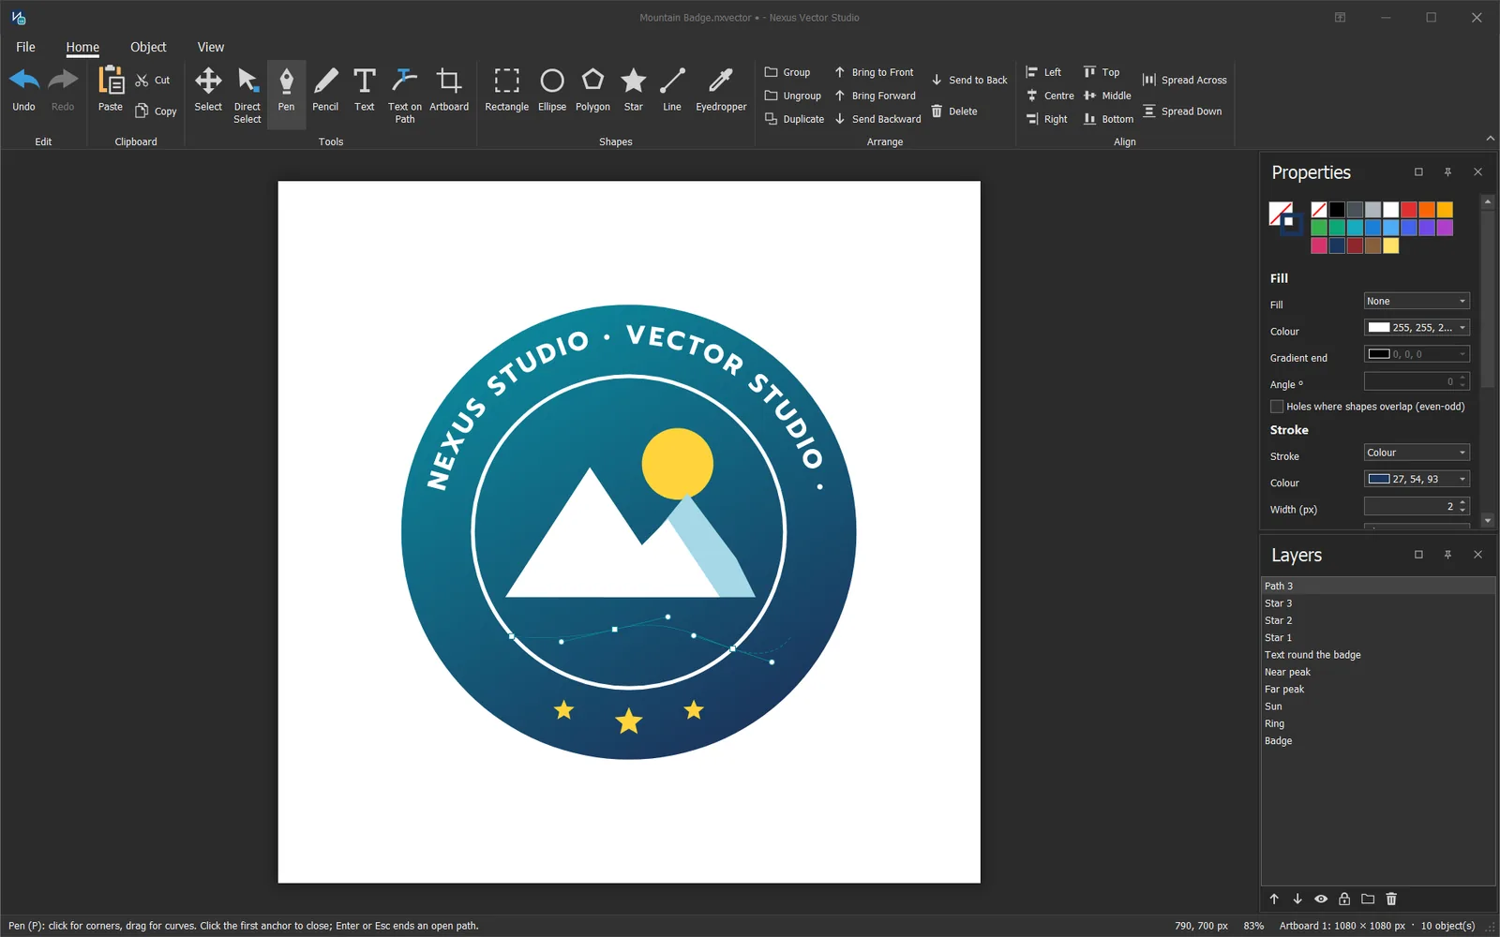Click Bring to Front
Image resolution: width=1500 pixels, height=937 pixels.
tap(874, 72)
